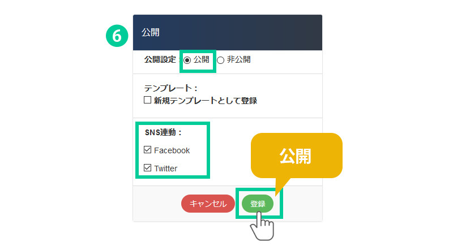The height and width of the screenshot is (246, 453).
Task: Check the 新規テンプレートとして登録 checkbox
Action: [x=148, y=101]
